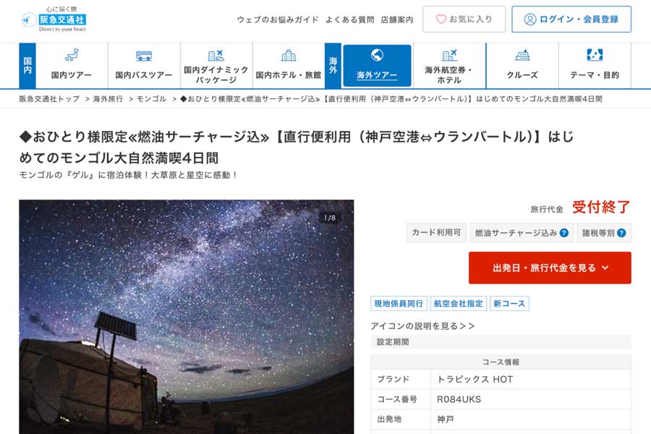The width and height of the screenshot is (651, 434).
Task: Click the globe icon for 海外ツアー
Action: (377, 55)
